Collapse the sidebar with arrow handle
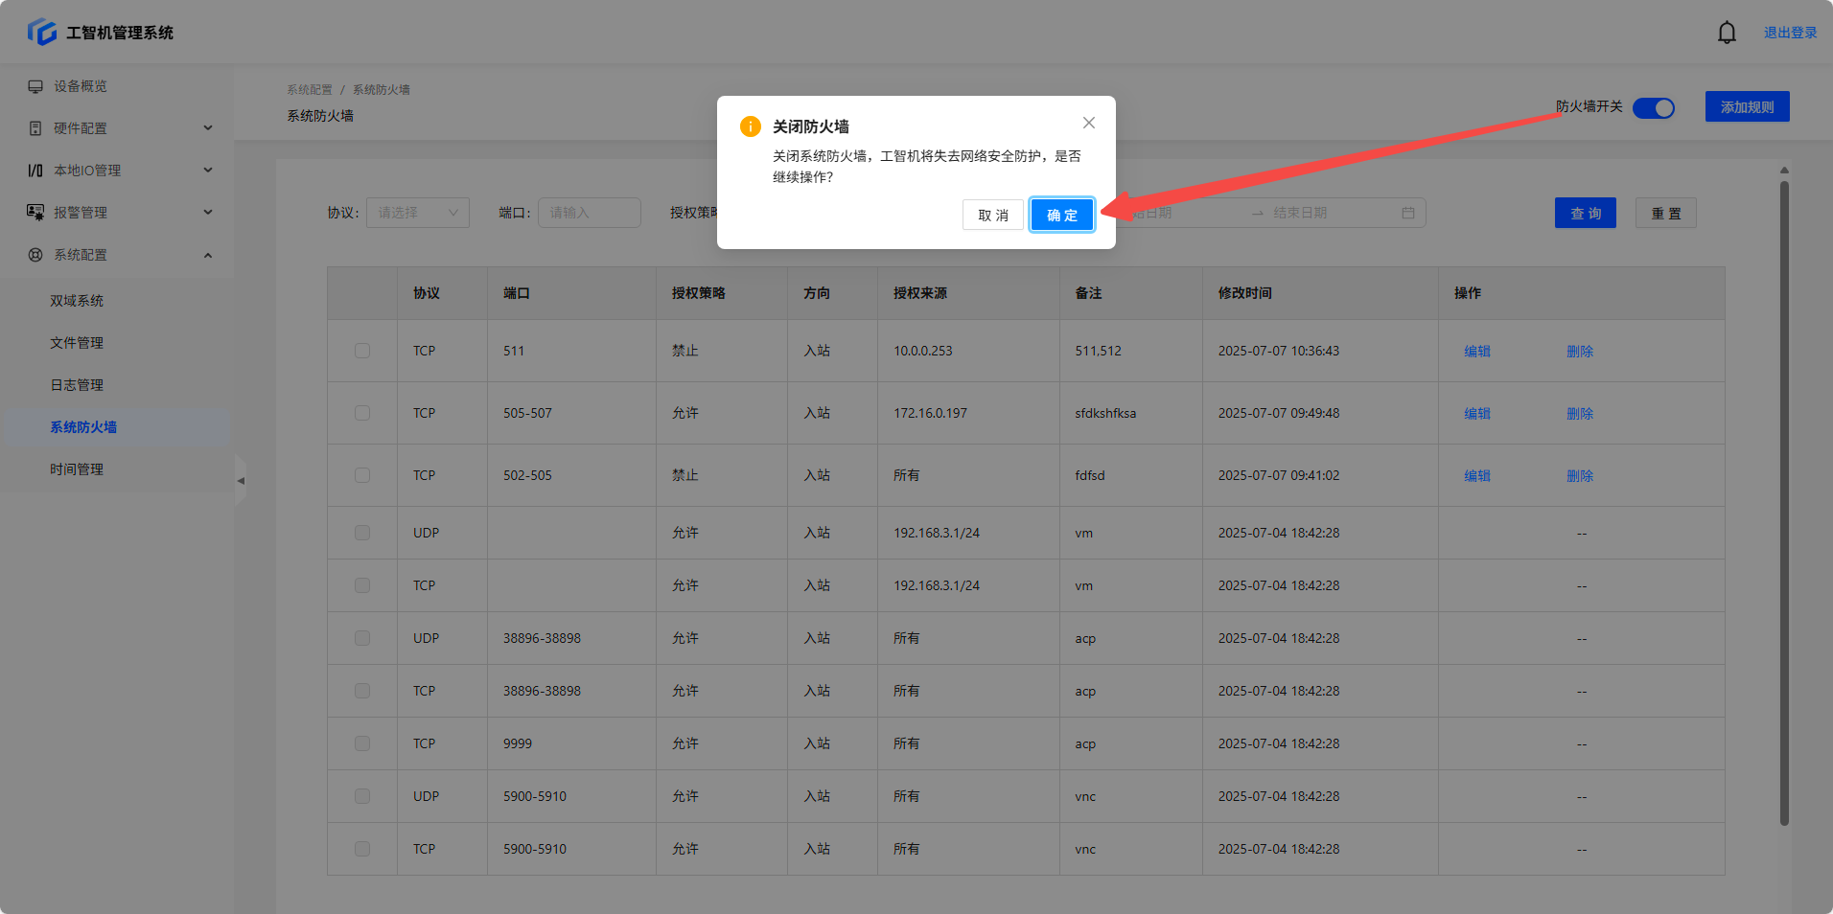1833x914 pixels. (x=241, y=481)
